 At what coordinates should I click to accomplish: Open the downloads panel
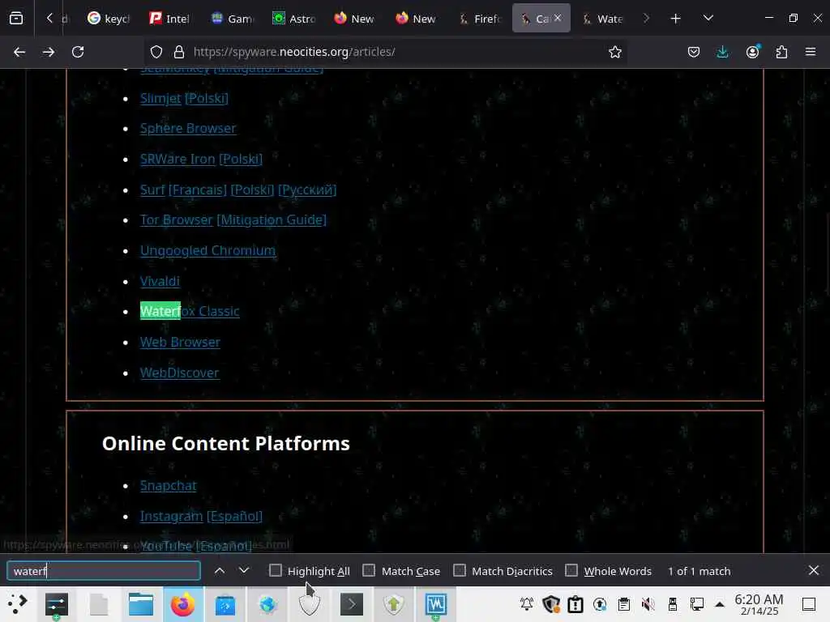[x=722, y=52]
